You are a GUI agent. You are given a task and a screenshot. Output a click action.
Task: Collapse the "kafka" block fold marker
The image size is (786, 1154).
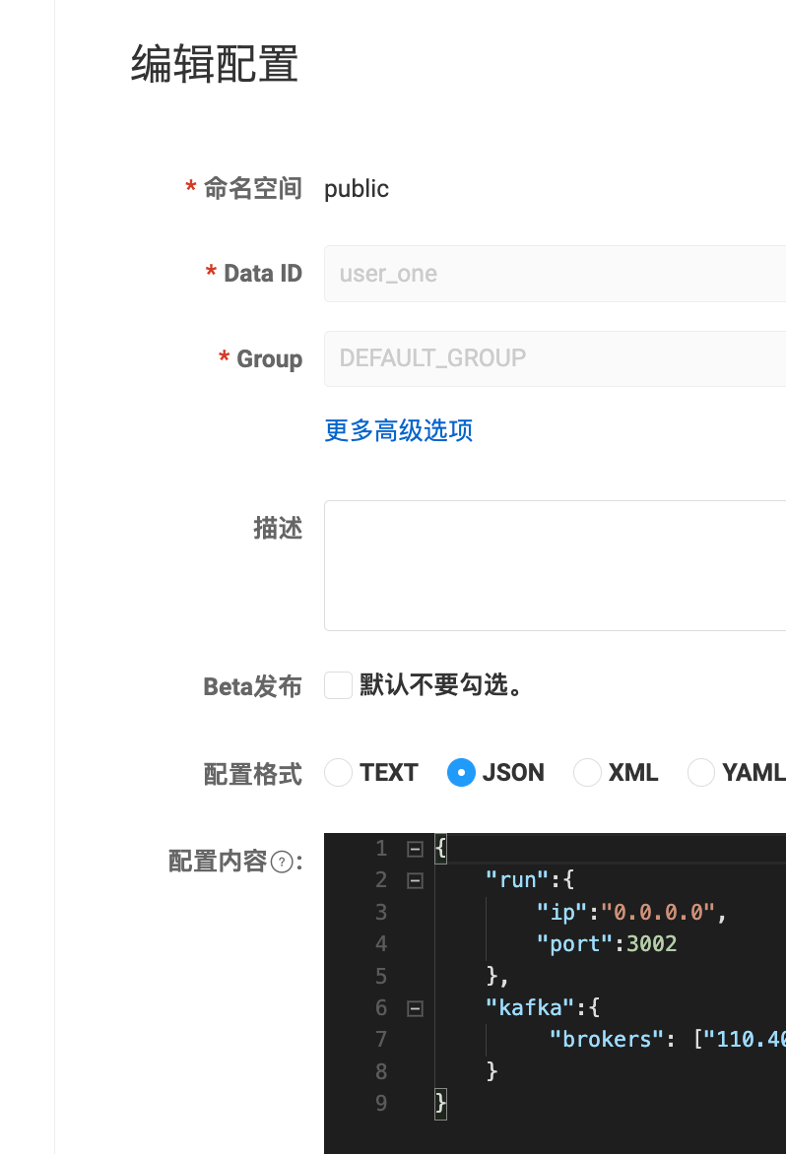pyautogui.click(x=415, y=1009)
